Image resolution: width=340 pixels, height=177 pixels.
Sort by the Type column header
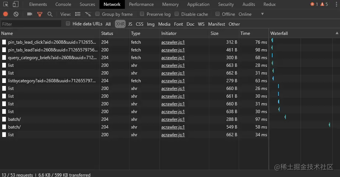pyautogui.click(x=144, y=33)
